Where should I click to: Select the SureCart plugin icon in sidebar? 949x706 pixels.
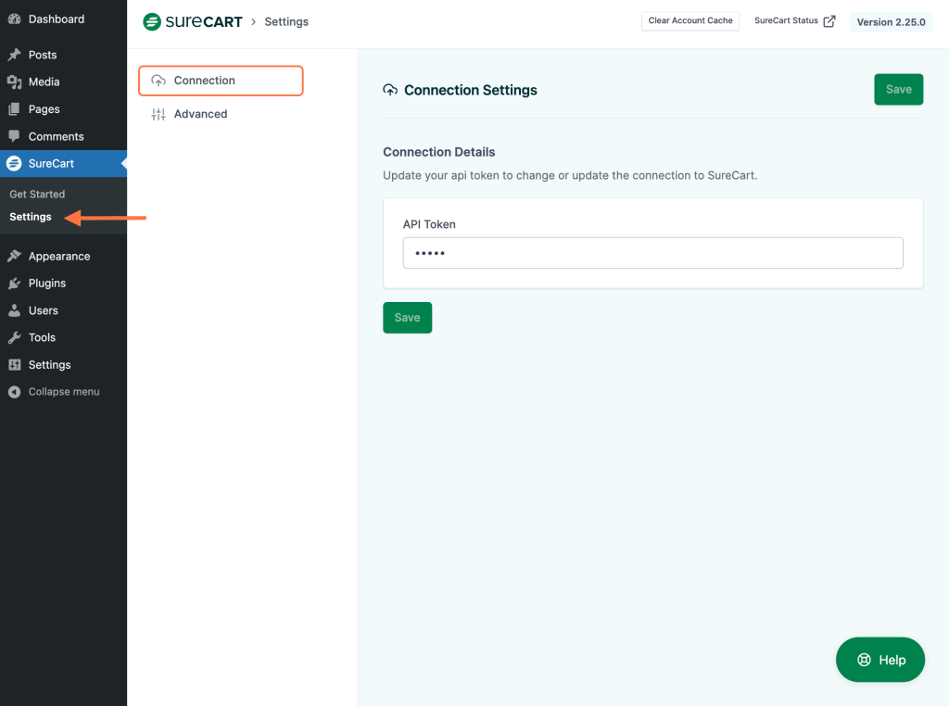(13, 163)
